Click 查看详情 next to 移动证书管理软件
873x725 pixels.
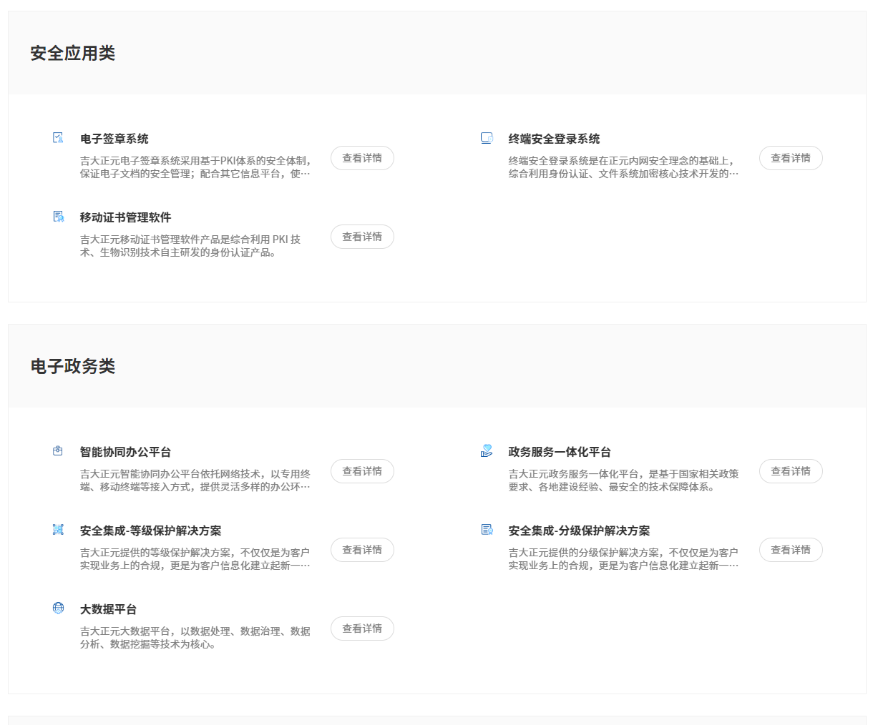point(362,237)
